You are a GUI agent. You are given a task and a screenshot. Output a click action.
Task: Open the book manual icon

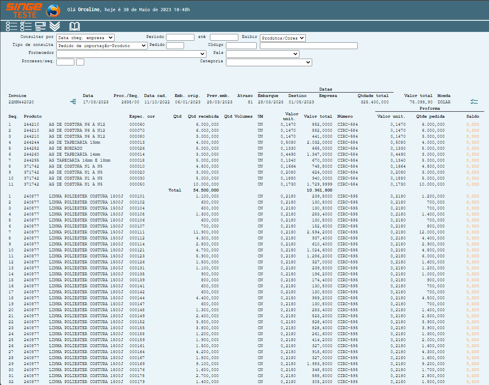[75, 26]
